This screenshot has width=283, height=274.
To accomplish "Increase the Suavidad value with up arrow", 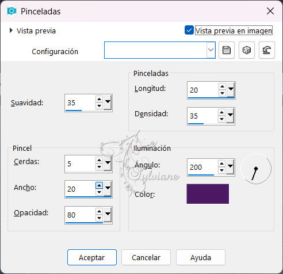I will (99, 100).
